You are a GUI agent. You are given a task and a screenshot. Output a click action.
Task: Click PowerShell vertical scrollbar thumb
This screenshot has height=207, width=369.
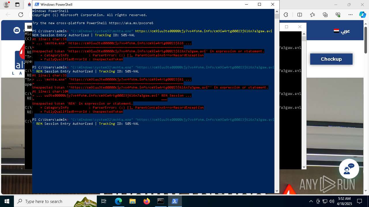pyautogui.click(x=277, y=16)
